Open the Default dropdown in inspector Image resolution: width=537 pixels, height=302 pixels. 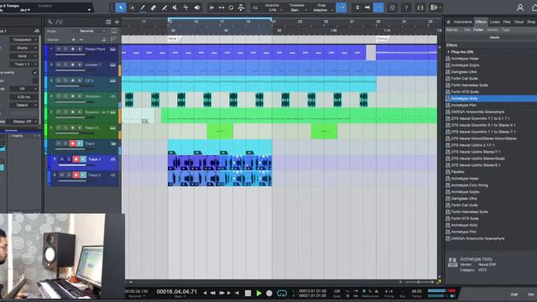[x=23, y=105]
